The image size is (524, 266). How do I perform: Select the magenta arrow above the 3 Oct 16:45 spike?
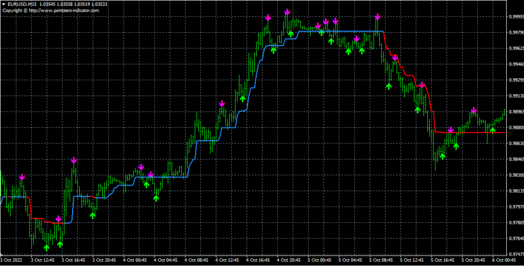[x=74, y=161]
